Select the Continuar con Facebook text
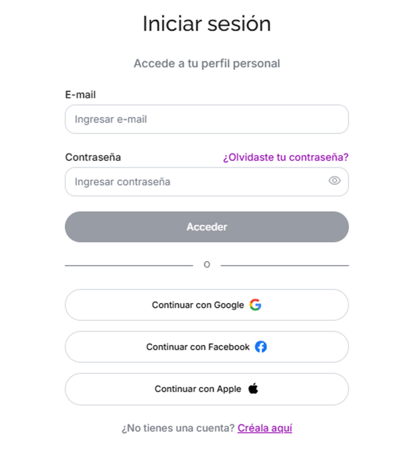 pos(198,347)
